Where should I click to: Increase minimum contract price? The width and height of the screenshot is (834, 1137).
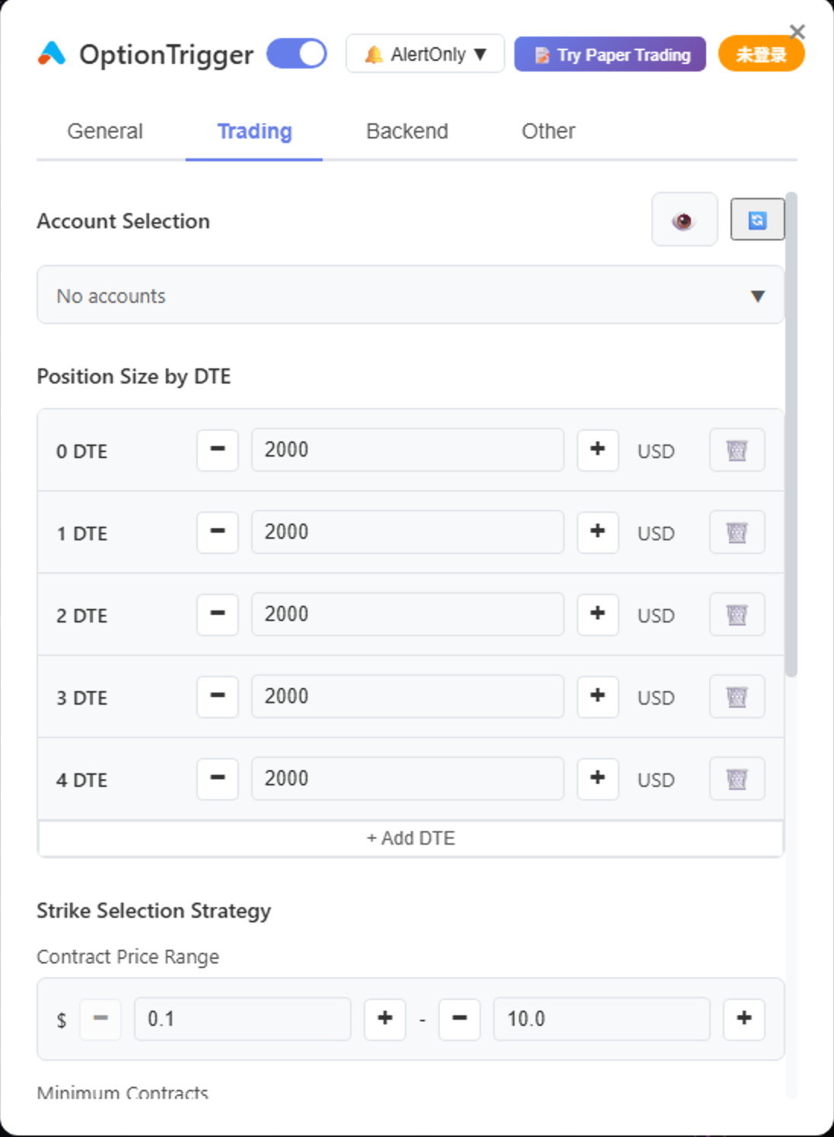[x=385, y=1019]
